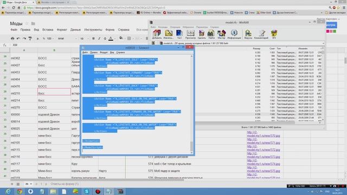The height and width of the screenshot is (195, 347).
Task: Open WinRAR Параметры menu
Action: (202, 27)
